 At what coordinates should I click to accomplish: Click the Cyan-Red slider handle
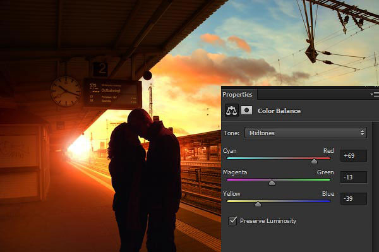point(314,161)
